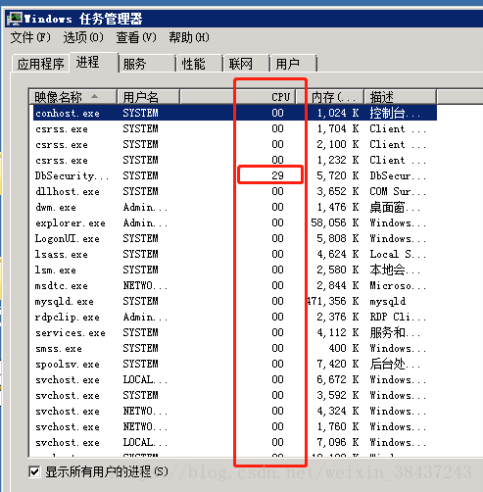Screen dimensions: 483x492
Task: Open the 用户 tab
Action: pyautogui.click(x=293, y=64)
